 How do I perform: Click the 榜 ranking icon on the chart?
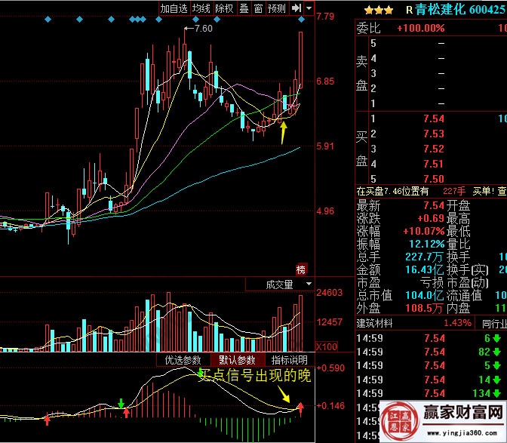tap(302, 269)
